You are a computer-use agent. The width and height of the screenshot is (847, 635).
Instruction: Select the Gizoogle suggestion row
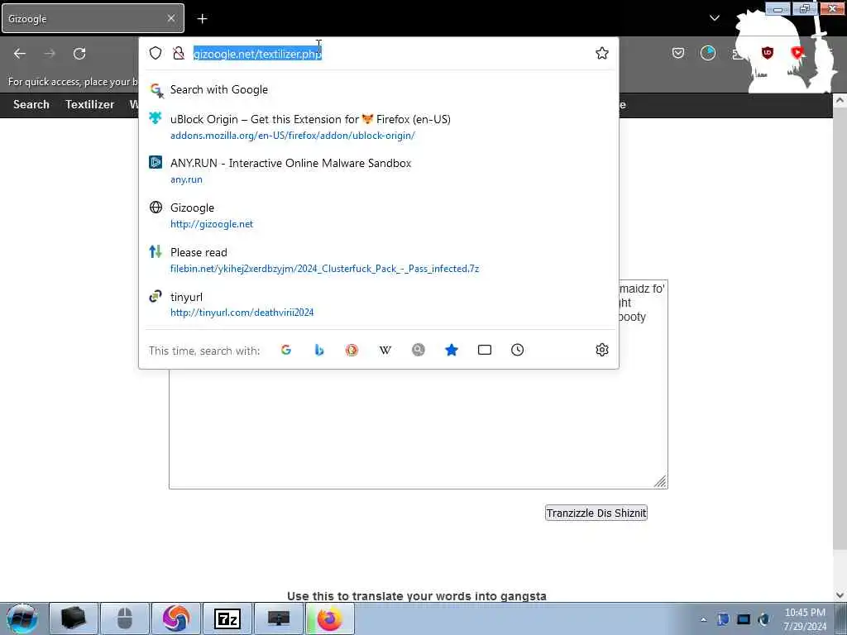tap(378, 216)
